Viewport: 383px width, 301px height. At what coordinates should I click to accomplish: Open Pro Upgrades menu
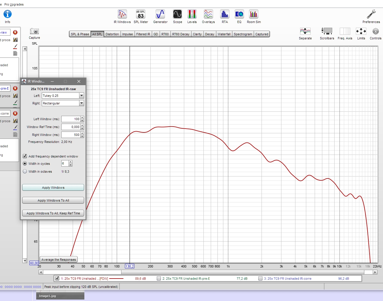click(x=14, y=4)
